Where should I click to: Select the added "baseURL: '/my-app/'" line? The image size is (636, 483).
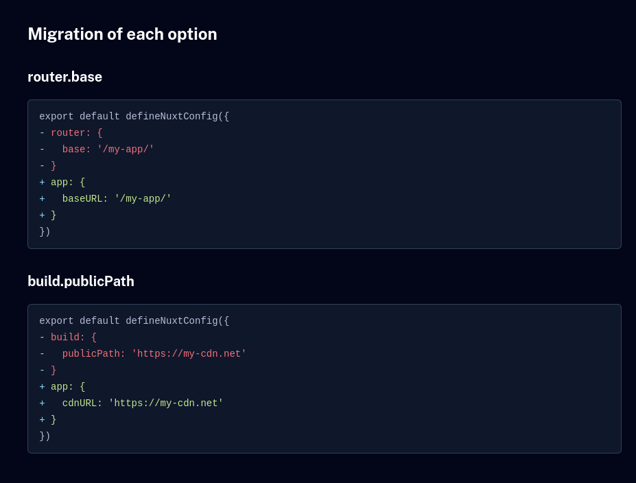point(105,199)
